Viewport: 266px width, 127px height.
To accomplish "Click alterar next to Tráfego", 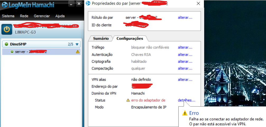I will tap(185, 47).
